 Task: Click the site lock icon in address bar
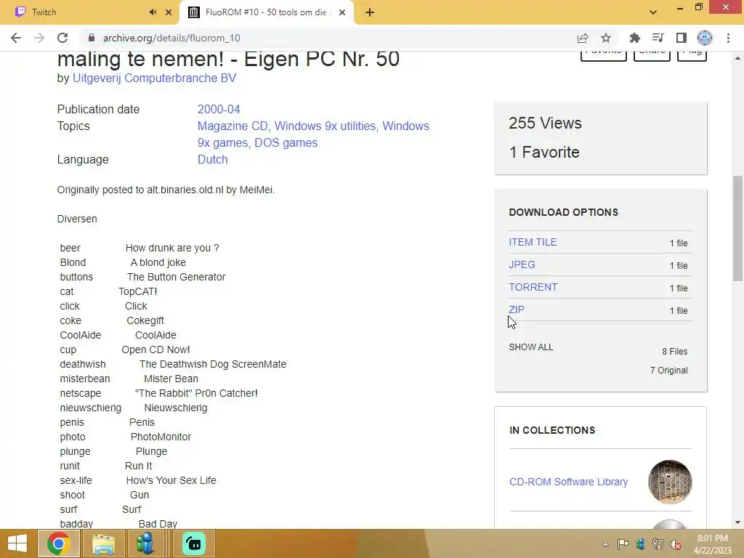point(92,38)
